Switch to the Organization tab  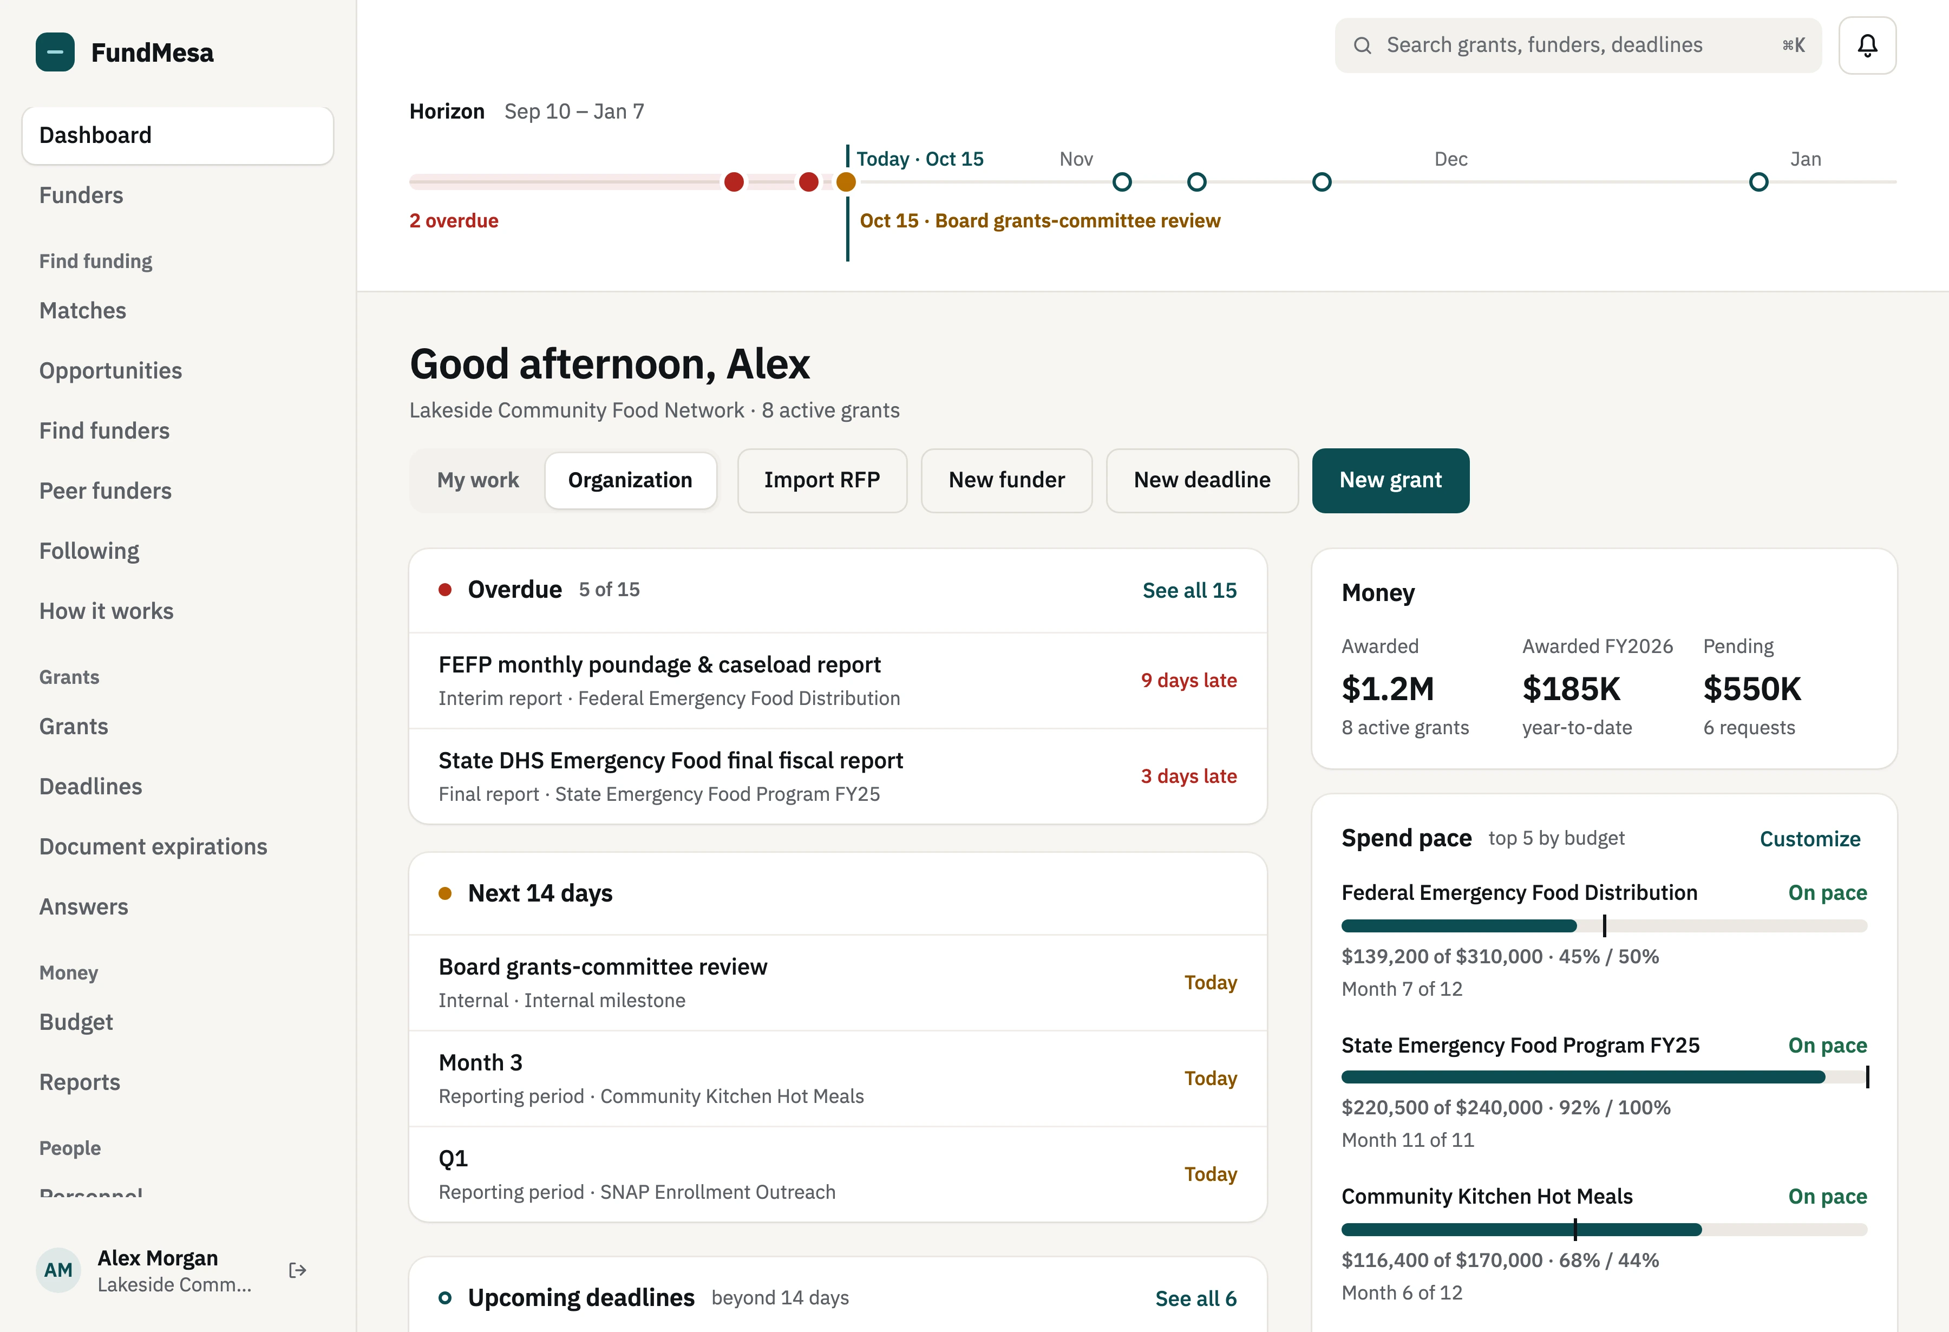click(x=631, y=481)
